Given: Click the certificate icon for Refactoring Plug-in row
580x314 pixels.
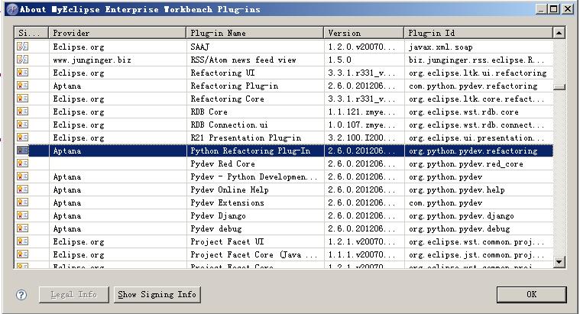Looking at the screenshot, I should (22, 85).
